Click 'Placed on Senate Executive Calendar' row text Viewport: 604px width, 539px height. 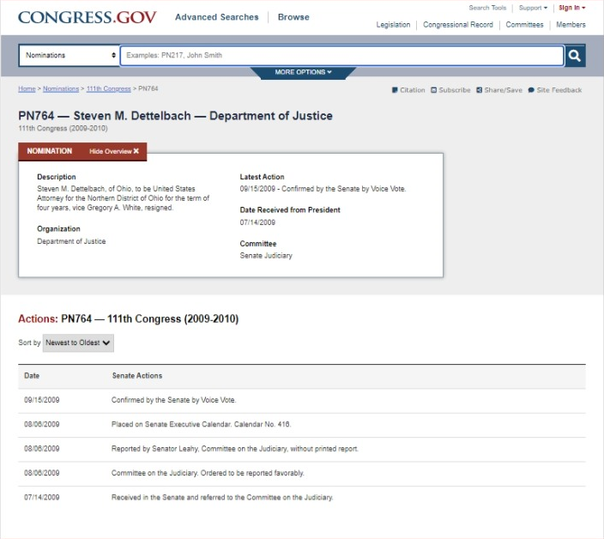(x=201, y=424)
